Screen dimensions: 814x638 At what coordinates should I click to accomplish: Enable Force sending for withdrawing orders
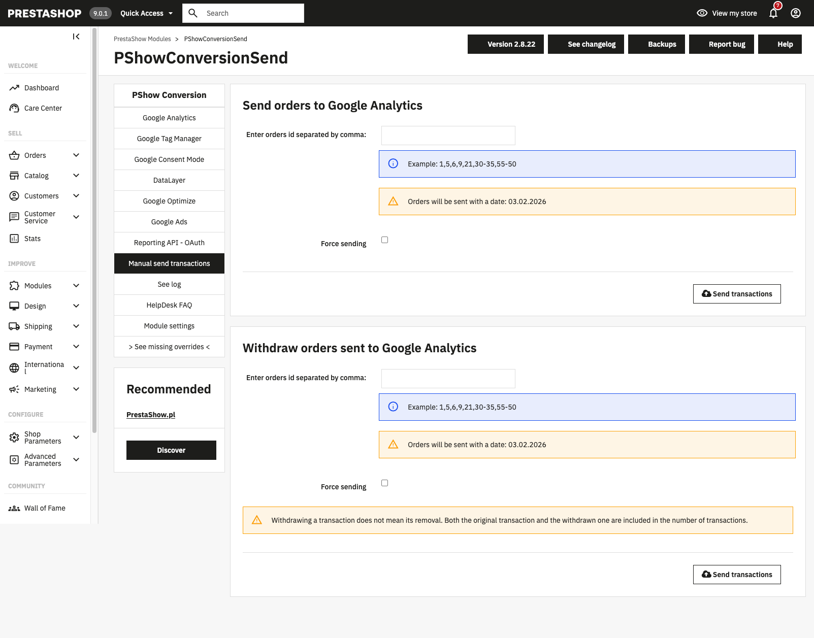tap(384, 483)
